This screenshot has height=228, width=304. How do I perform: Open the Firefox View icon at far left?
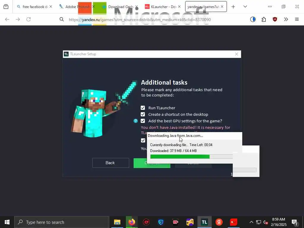(x=6, y=7)
